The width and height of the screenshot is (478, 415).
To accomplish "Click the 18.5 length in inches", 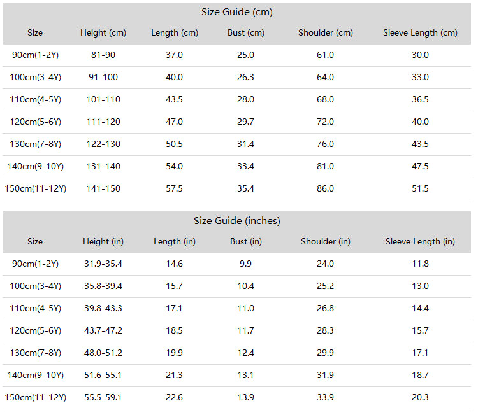I will click(174, 330).
